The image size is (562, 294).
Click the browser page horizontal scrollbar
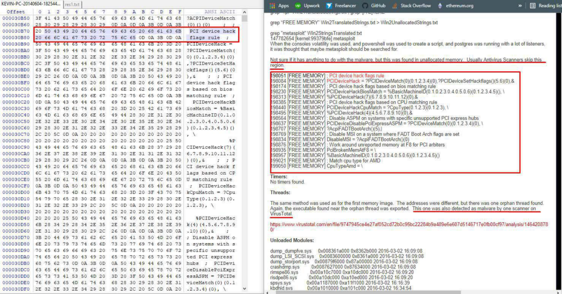pos(368,292)
